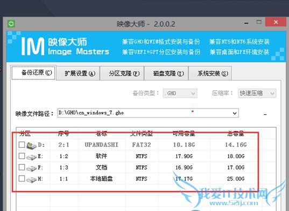Click the 18.00G total capacity cell
The height and width of the screenshot is (211, 289).
(236, 156)
